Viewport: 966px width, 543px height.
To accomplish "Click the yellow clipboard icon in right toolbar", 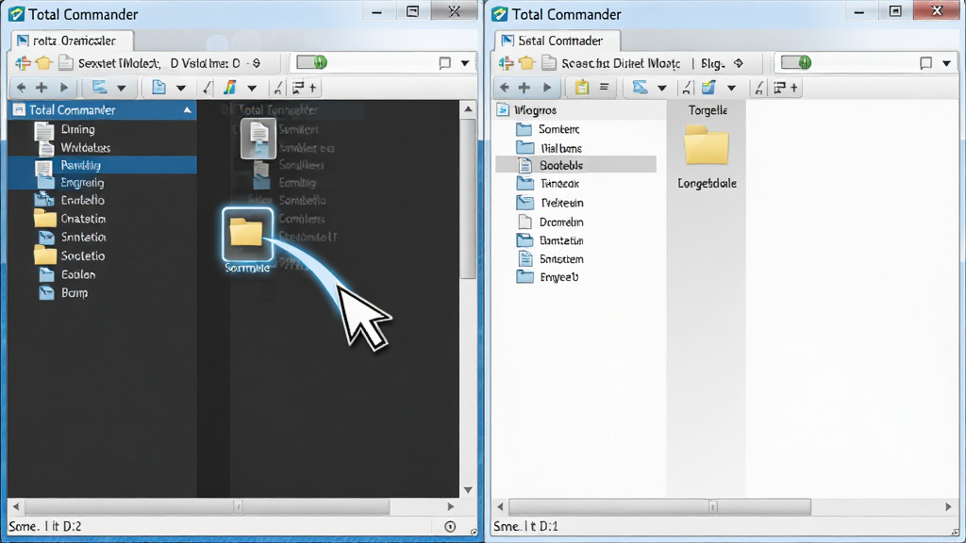I will [581, 88].
